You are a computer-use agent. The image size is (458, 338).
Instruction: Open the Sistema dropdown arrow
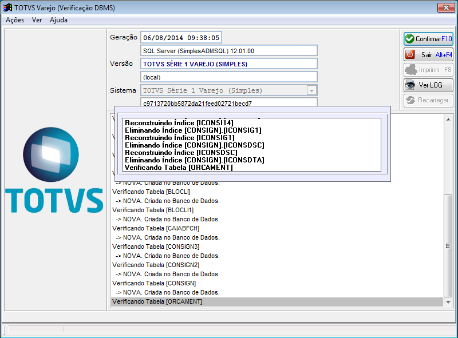pos(311,90)
